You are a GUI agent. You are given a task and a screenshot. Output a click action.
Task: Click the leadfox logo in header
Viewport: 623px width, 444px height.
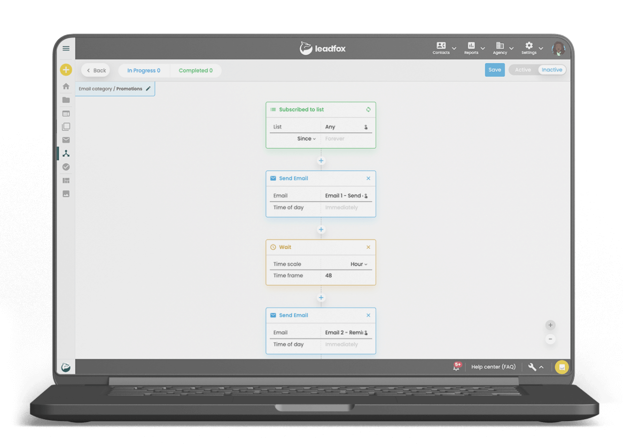322,48
